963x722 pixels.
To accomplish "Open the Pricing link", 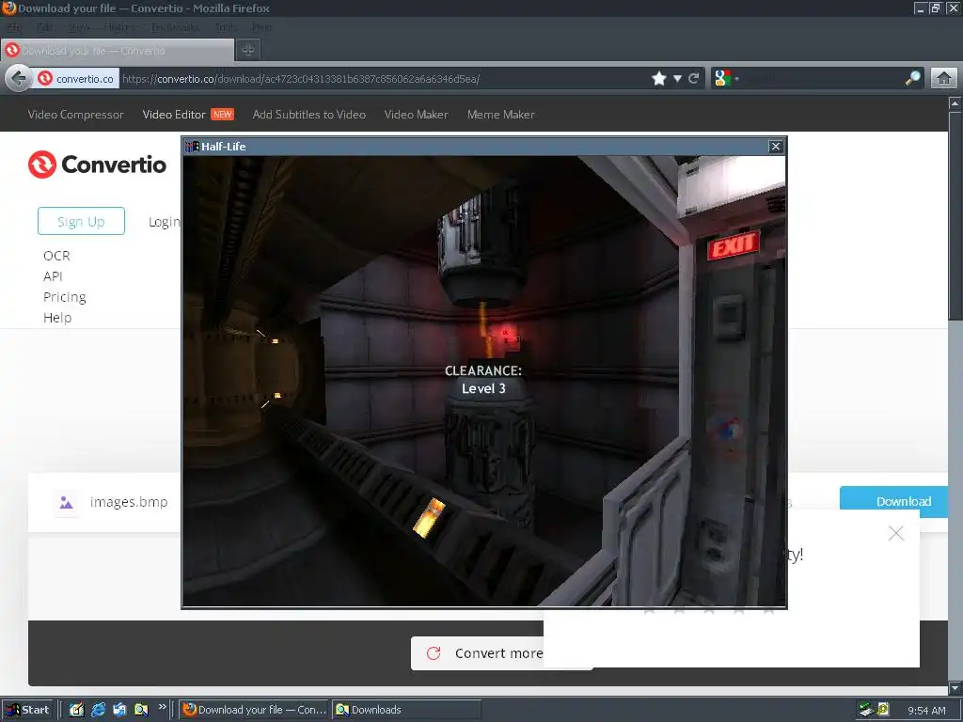I will coord(65,297).
